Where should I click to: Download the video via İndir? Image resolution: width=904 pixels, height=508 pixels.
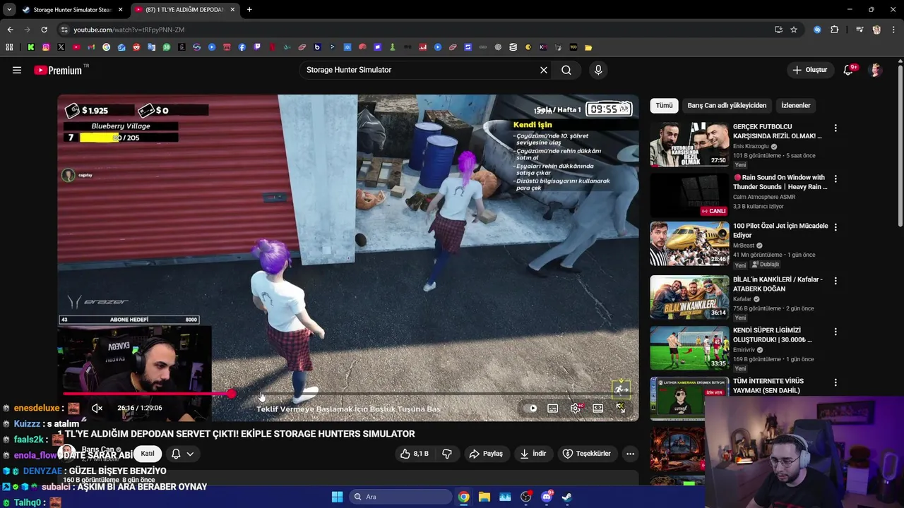click(533, 454)
